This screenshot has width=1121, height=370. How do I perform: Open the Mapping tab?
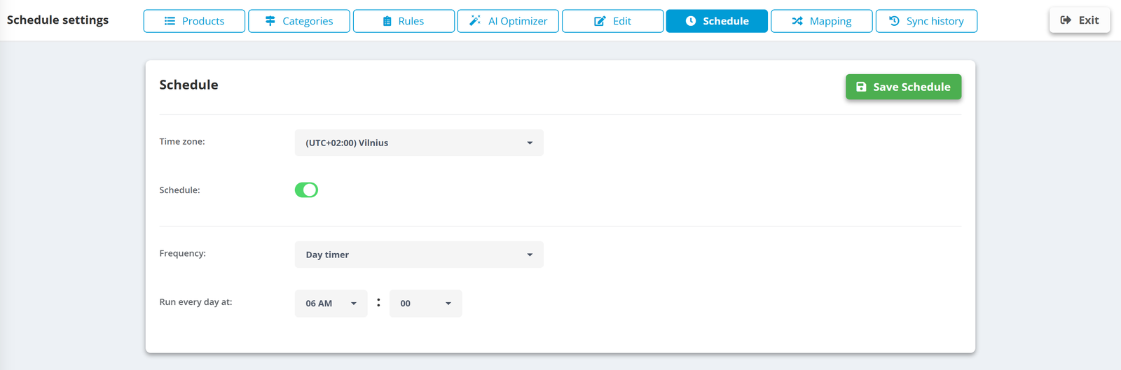pos(822,21)
